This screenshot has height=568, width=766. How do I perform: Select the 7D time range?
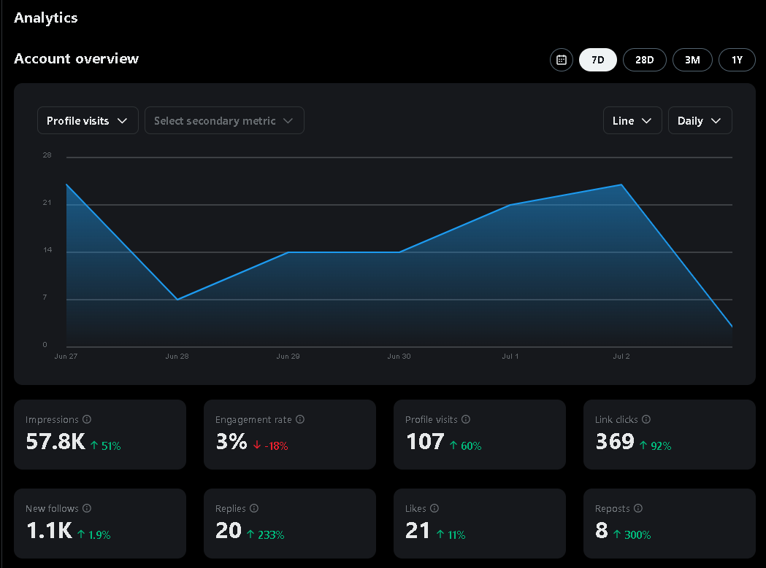pyautogui.click(x=597, y=60)
